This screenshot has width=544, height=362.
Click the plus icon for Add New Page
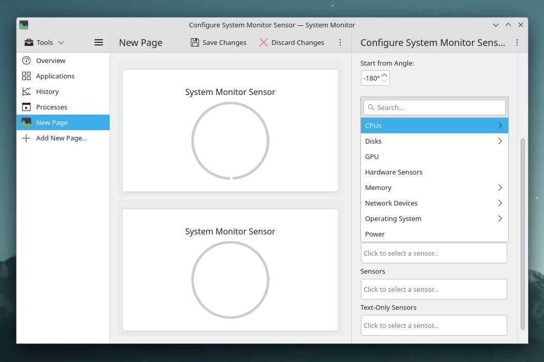26,138
